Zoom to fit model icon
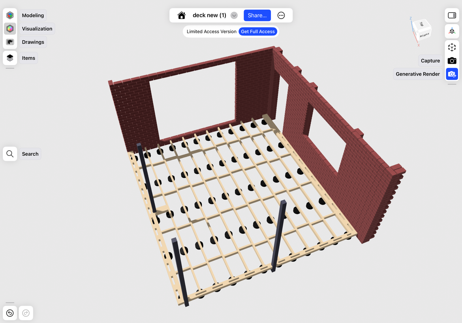This screenshot has width=462, height=323. (x=452, y=47)
